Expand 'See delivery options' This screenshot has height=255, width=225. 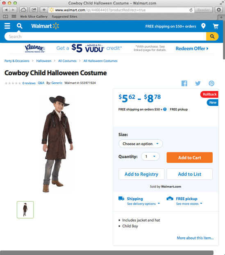pyautogui.click(x=143, y=204)
